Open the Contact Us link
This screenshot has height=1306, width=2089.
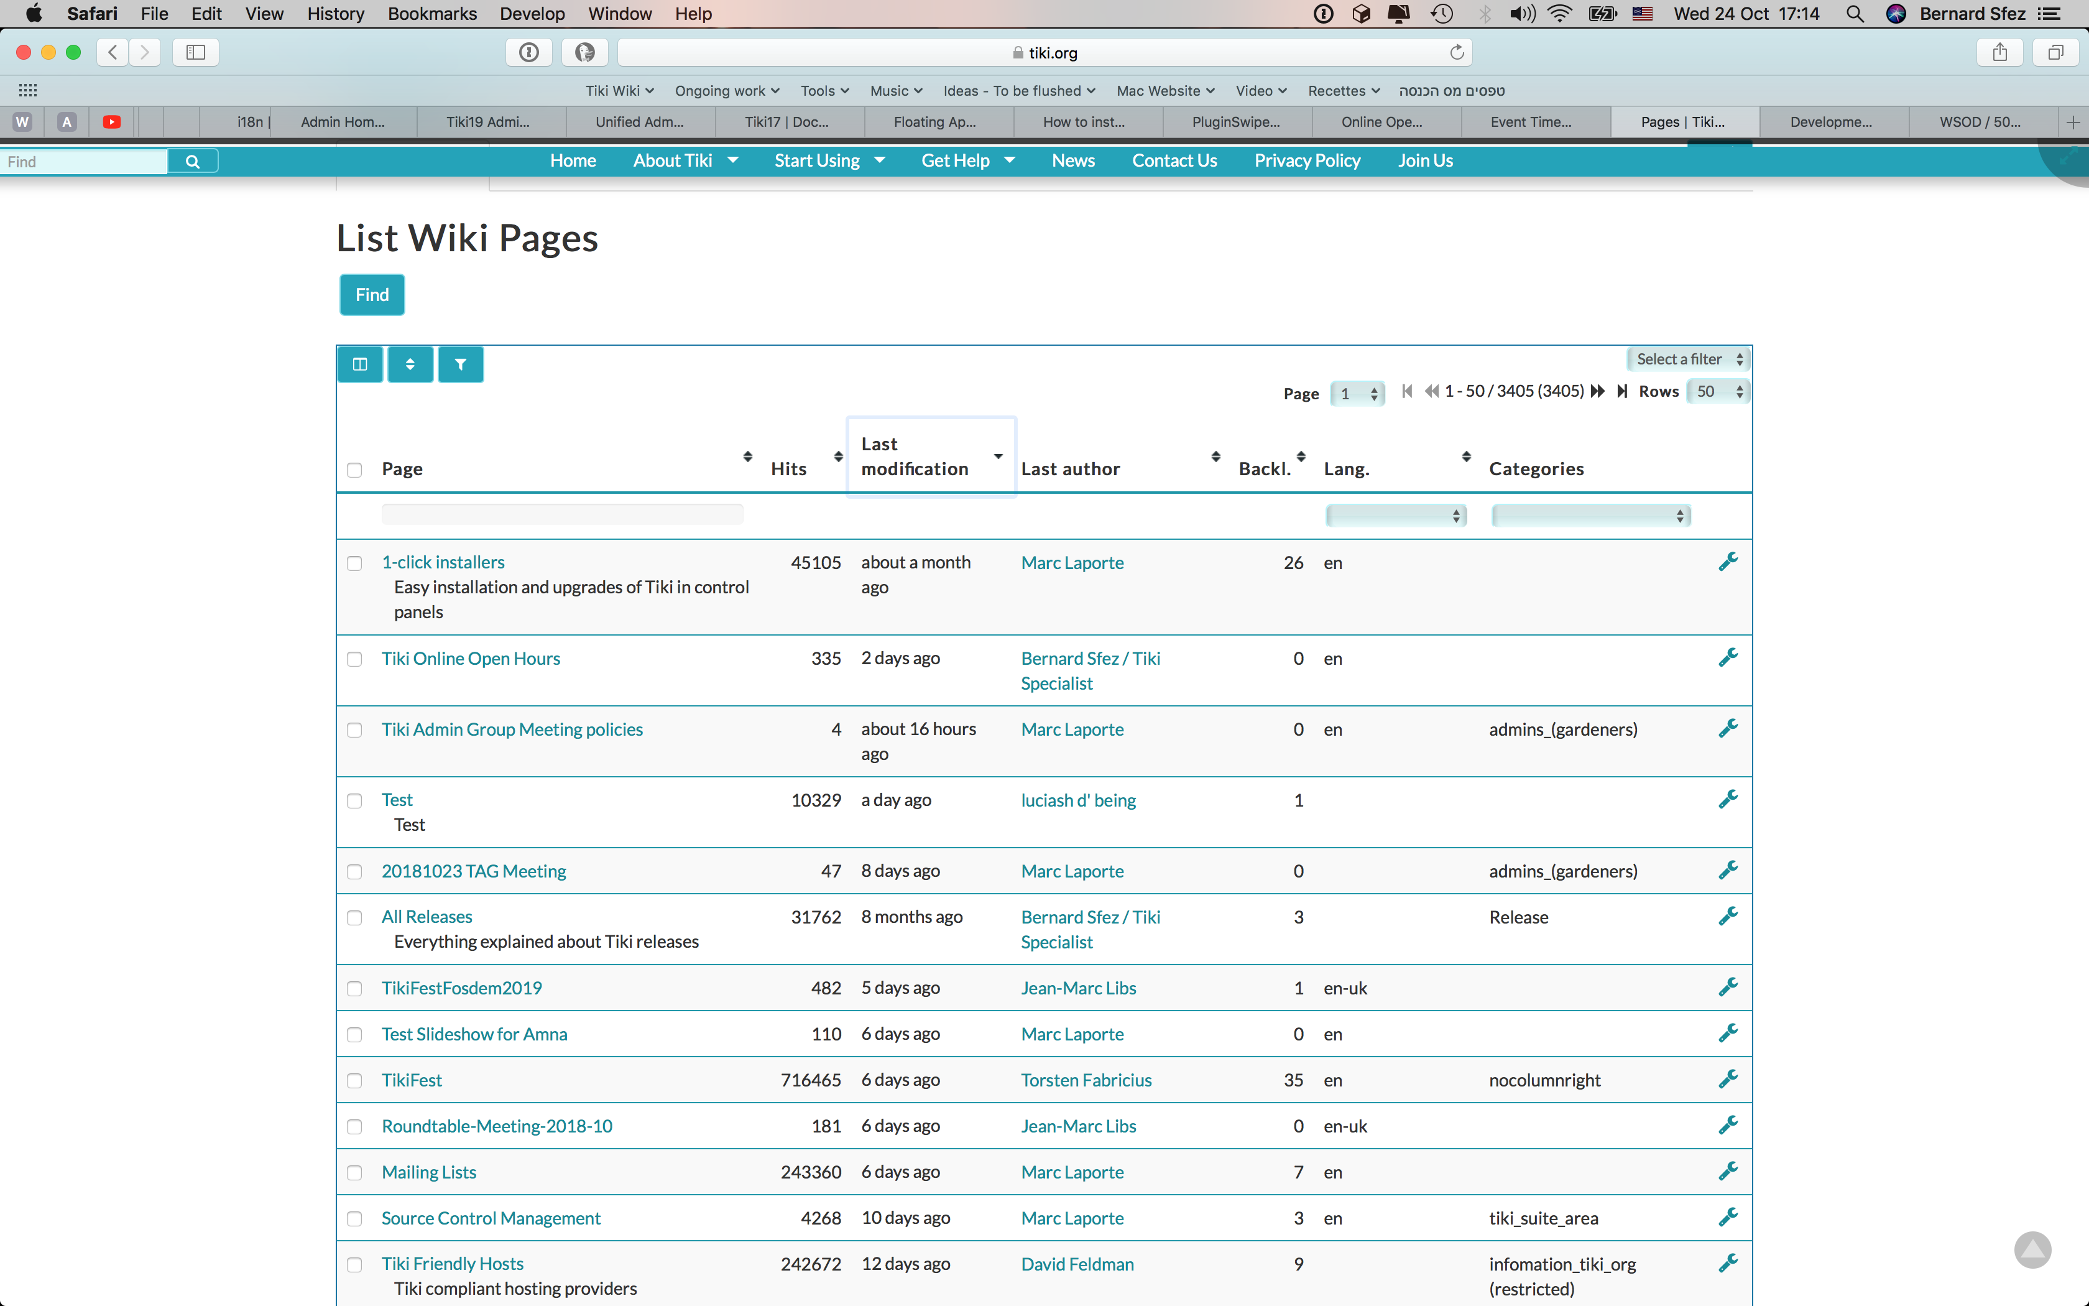pyautogui.click(x=1174, y=160)
